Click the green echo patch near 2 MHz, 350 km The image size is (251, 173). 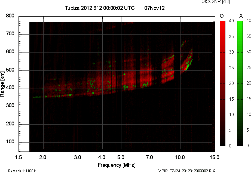click(x=37, y=97)
